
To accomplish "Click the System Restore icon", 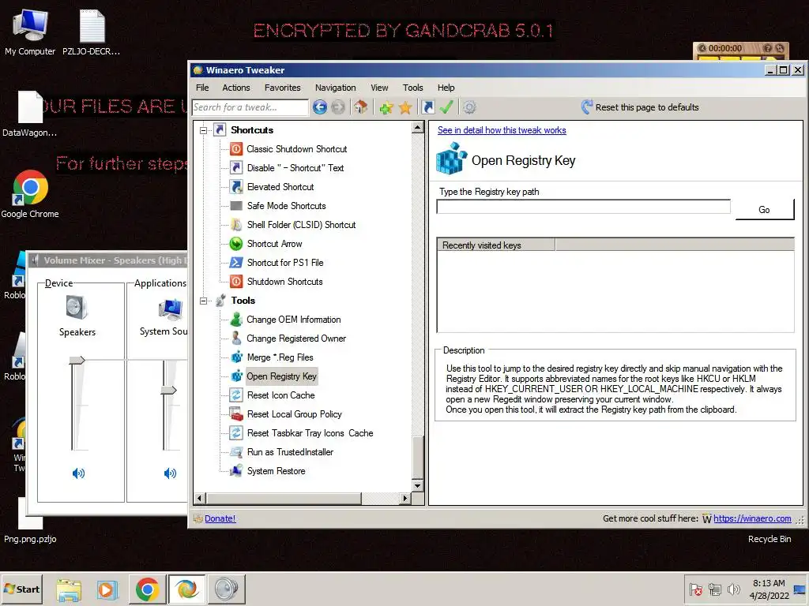I will pos(235,470).
